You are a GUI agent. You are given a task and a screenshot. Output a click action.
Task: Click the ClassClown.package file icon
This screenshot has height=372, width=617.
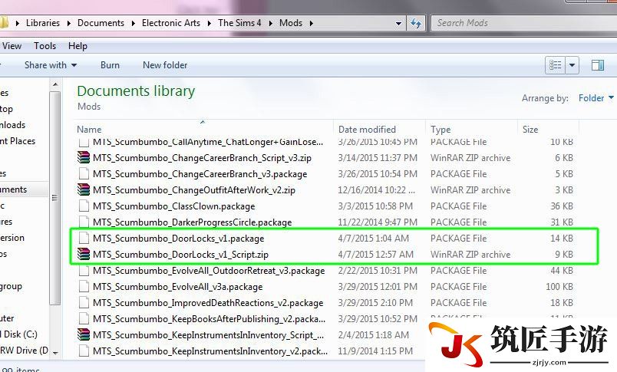[84, 206]
